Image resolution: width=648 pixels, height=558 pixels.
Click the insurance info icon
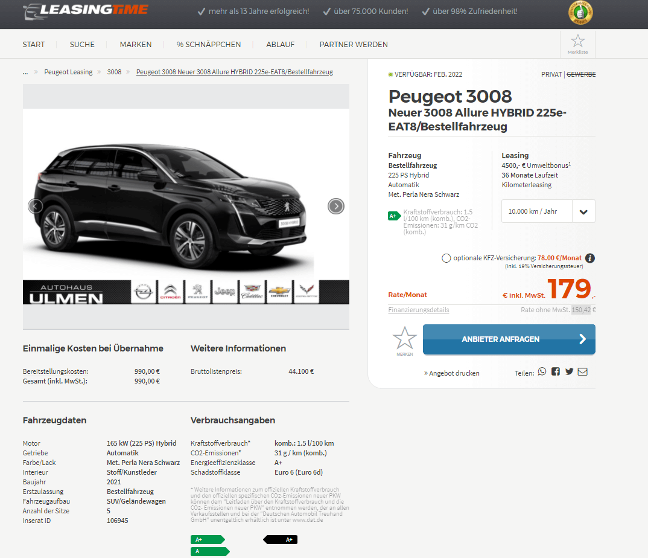click(x=590, y=258)
